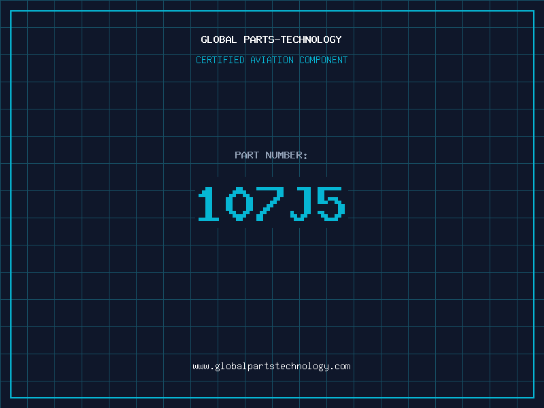Click the word NUMBER: in the label

[286, 155]
